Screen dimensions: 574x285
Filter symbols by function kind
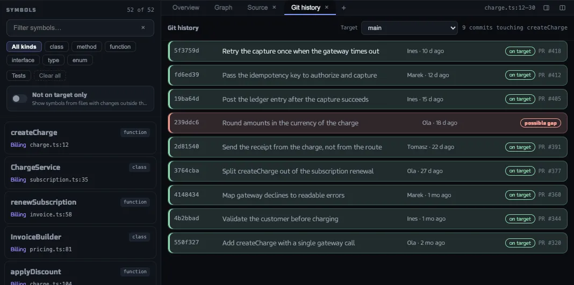click(120, 47)
